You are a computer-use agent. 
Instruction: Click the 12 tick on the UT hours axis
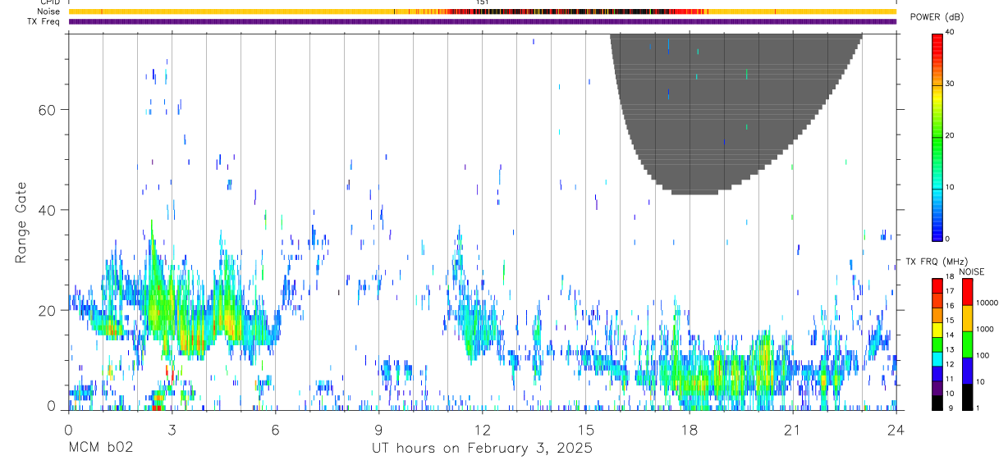point(483,428)
